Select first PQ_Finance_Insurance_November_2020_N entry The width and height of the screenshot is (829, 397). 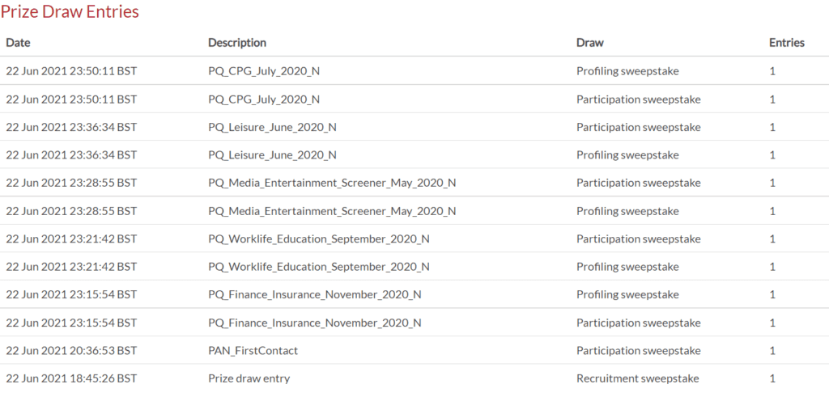pyautogui.click(x=315, y=294)
